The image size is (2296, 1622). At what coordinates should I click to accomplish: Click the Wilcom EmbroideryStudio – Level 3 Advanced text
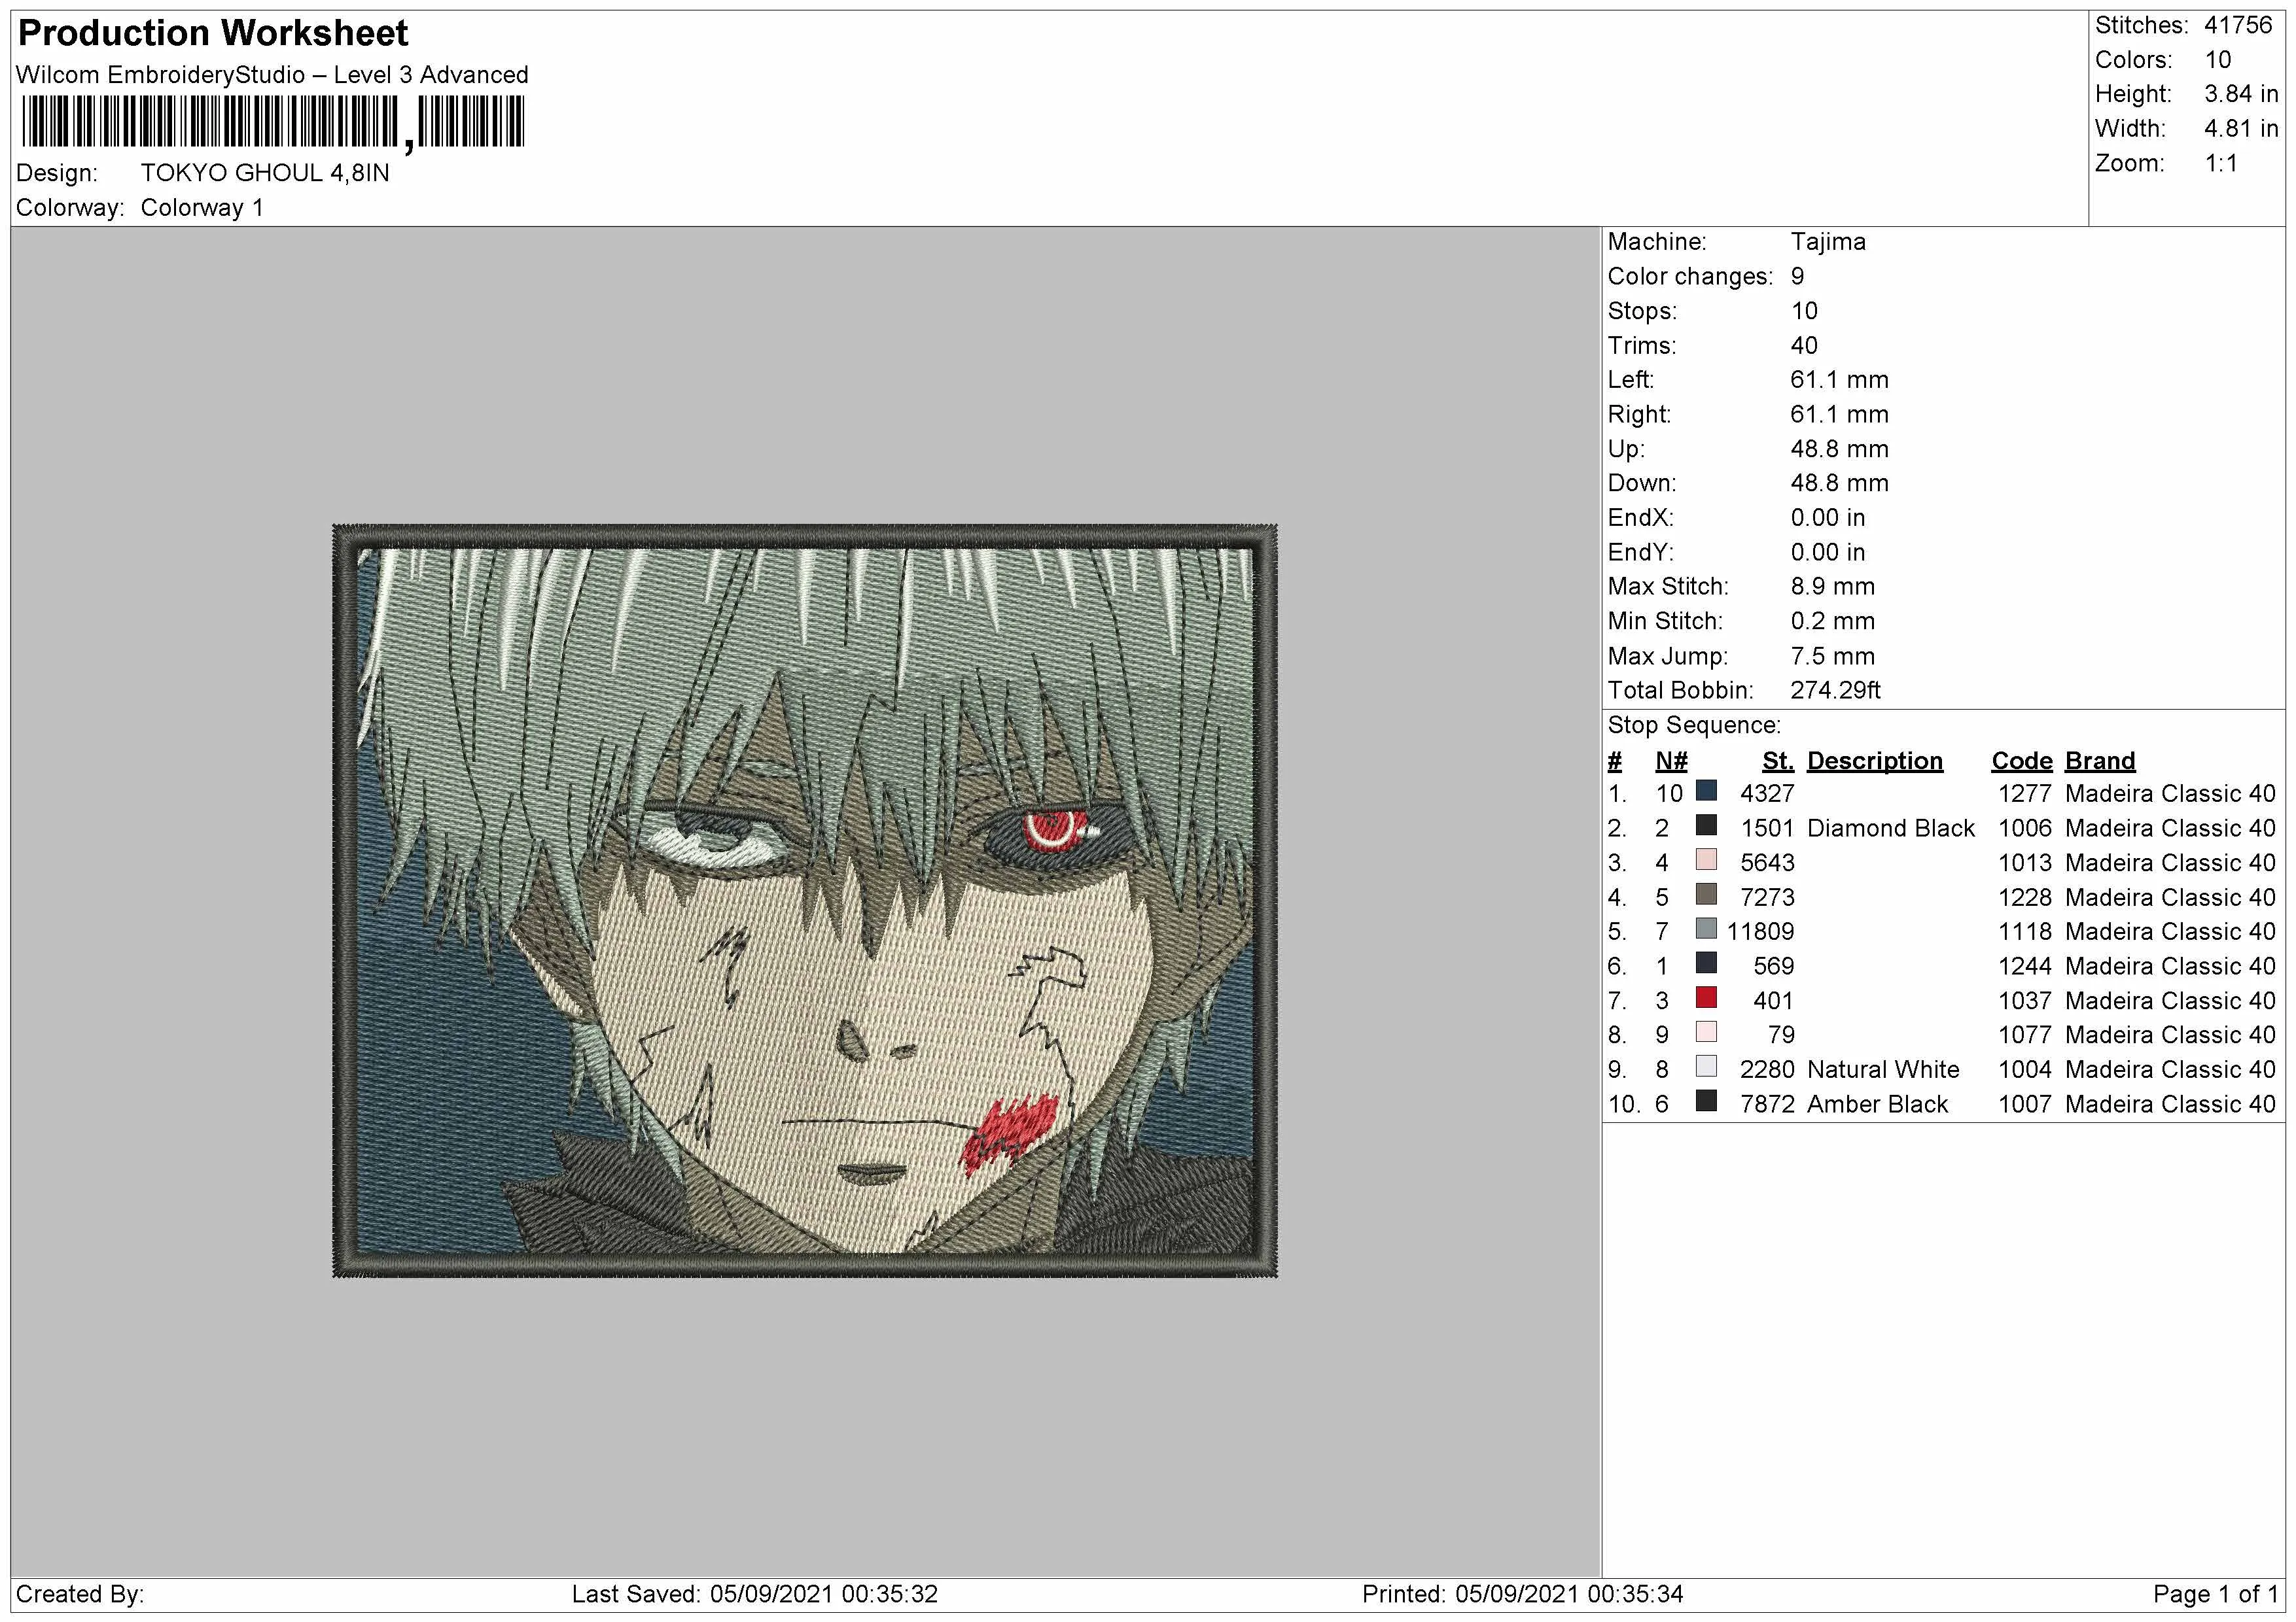(272, 75)
